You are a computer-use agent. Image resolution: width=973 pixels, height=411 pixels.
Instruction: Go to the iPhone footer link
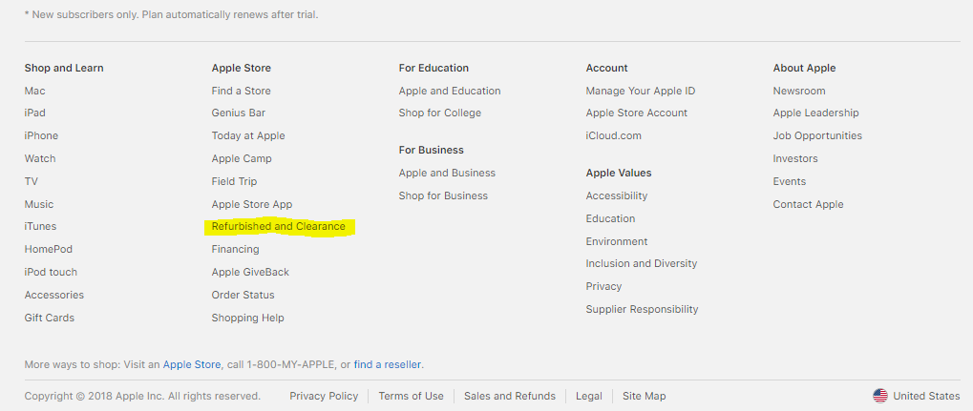point(41,135)
